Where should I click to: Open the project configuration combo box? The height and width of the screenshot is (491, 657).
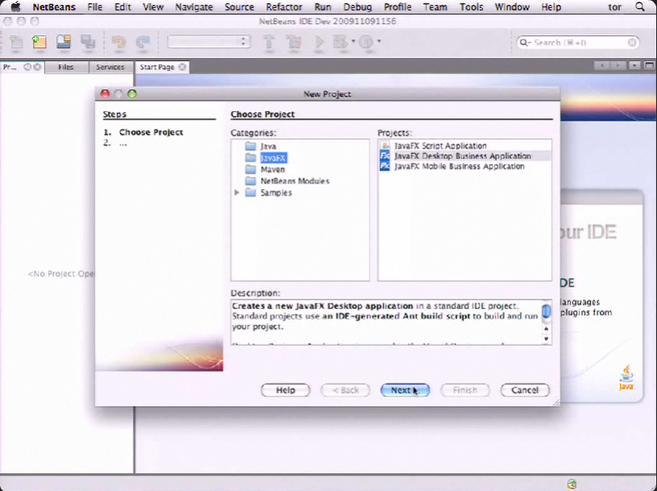click(x=209, y=42)
